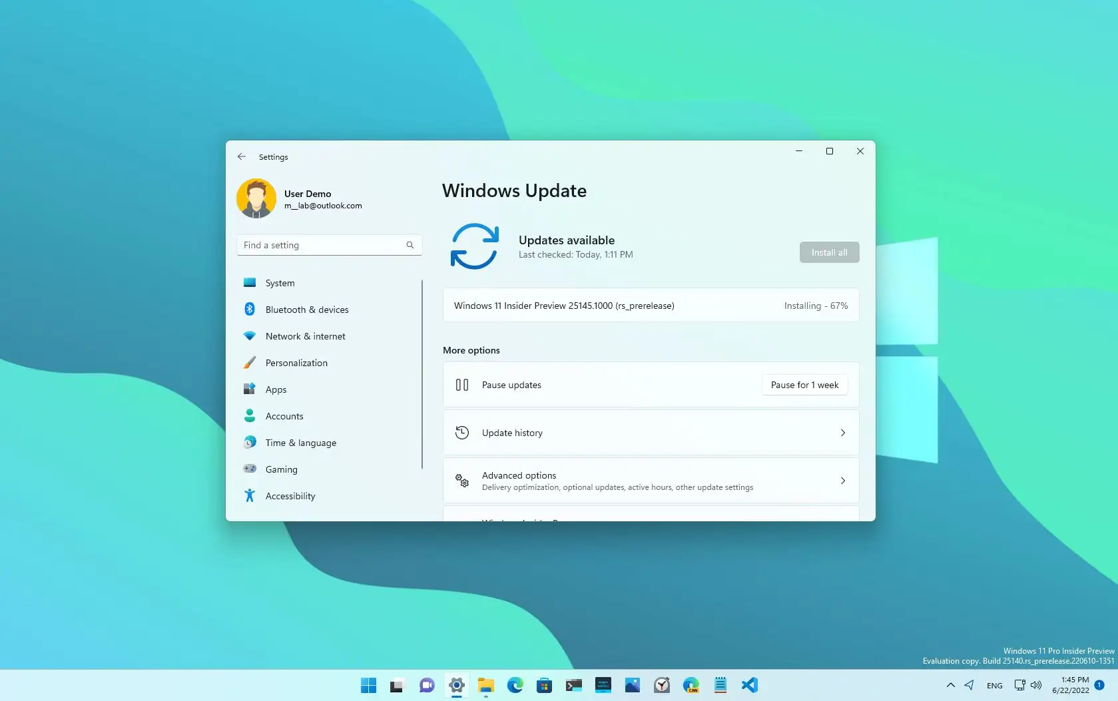Click the Personalization brush icon in sidebar
The image size is (1118, 701).
click(x=250, y=362)
